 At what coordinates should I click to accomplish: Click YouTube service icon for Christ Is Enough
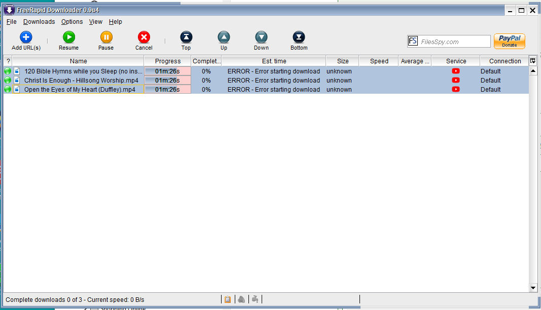point(455,80)
